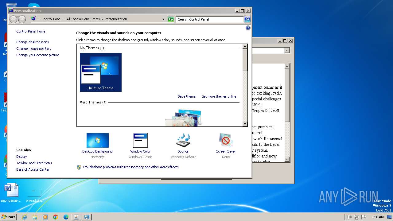Image resolution: width=393 pixels, height=221 pixels.
Task: Switch to Personalization taskbar button
Action: [x=87, y=217]
